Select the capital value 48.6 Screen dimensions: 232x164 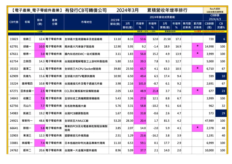pos(42,121)
